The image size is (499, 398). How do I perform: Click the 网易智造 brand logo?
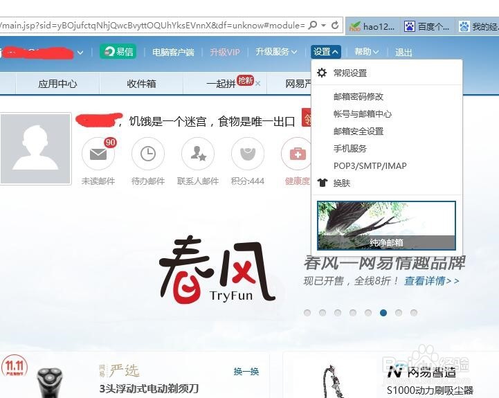tap(421, 372)
